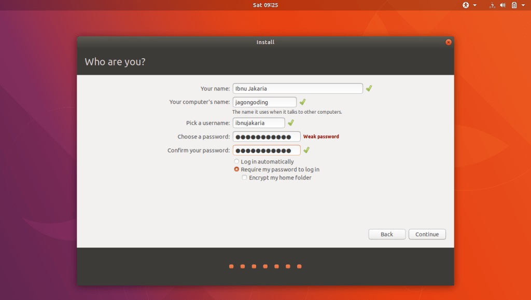Expand the system menu arrow at top right

pyautogui.click(x=523, y=5)
